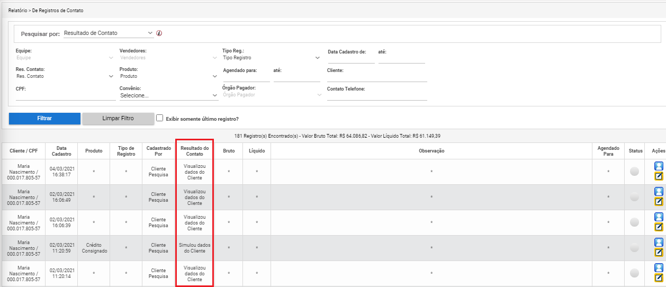Click the 'Status' column header
Screen dimensions: 666x287
[x=635, y=151]
